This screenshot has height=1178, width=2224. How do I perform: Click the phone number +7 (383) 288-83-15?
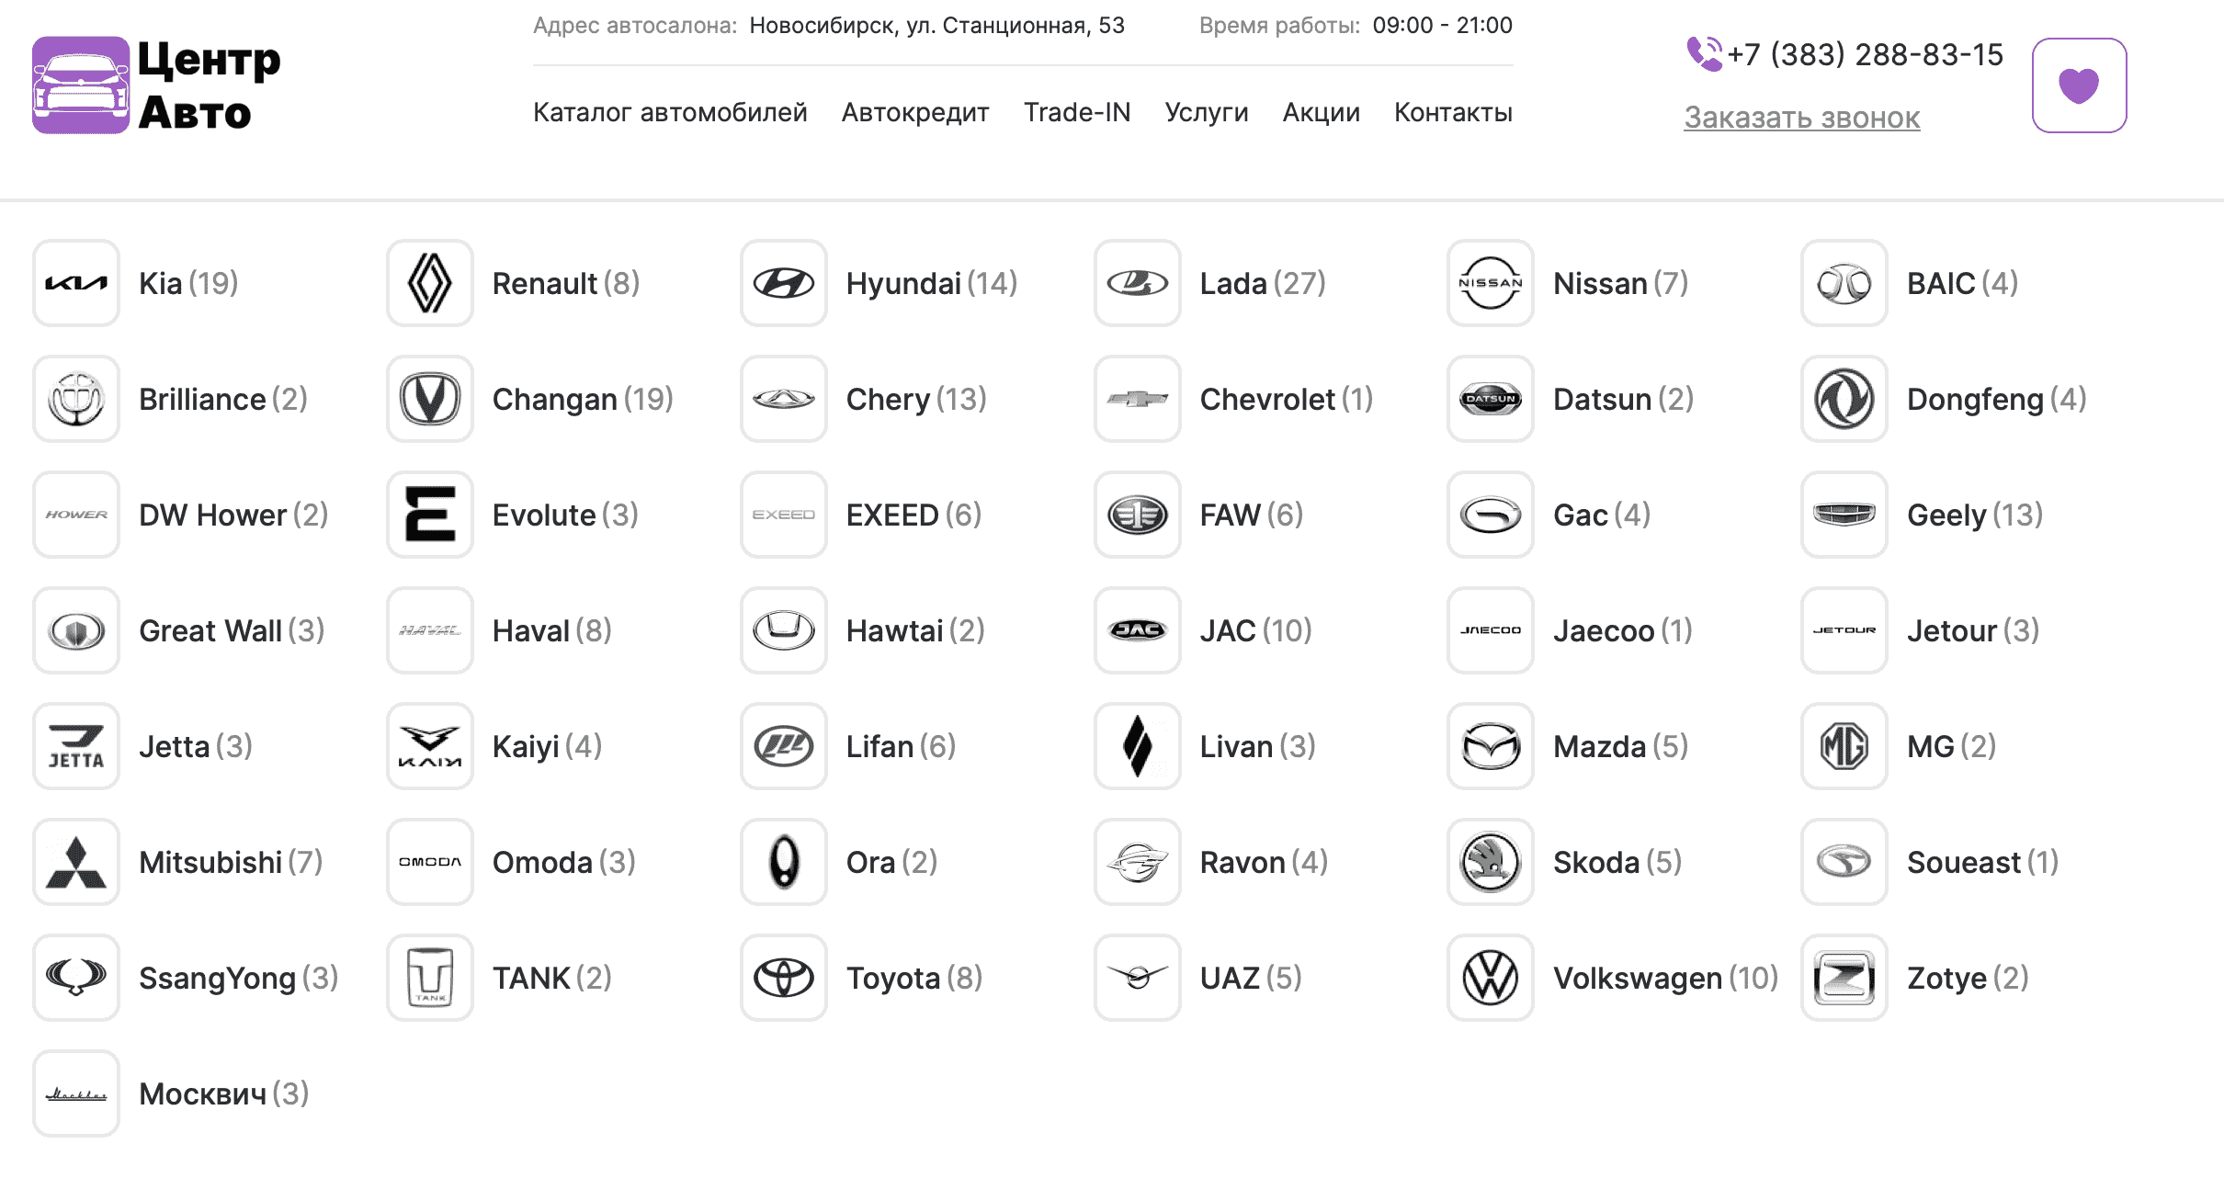(x=1864, y=55)
